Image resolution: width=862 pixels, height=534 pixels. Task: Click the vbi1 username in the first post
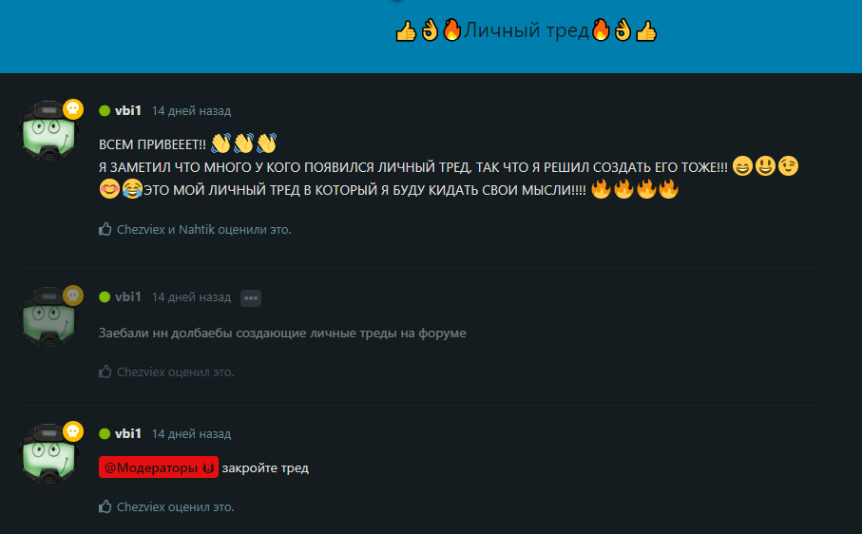click(x=128, y=110)
